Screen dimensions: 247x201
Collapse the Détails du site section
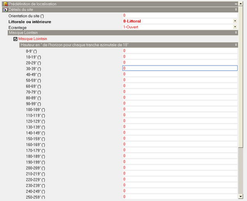point(236,9)
